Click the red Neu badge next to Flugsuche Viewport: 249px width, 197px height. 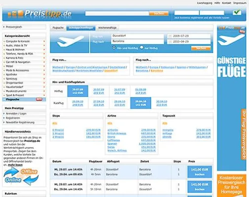click(x=39, y=99)
